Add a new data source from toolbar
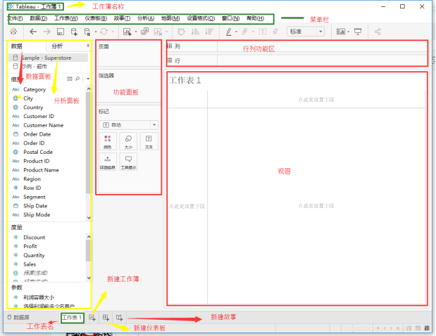Screen dimensions: 436x336 click(74, 32)
